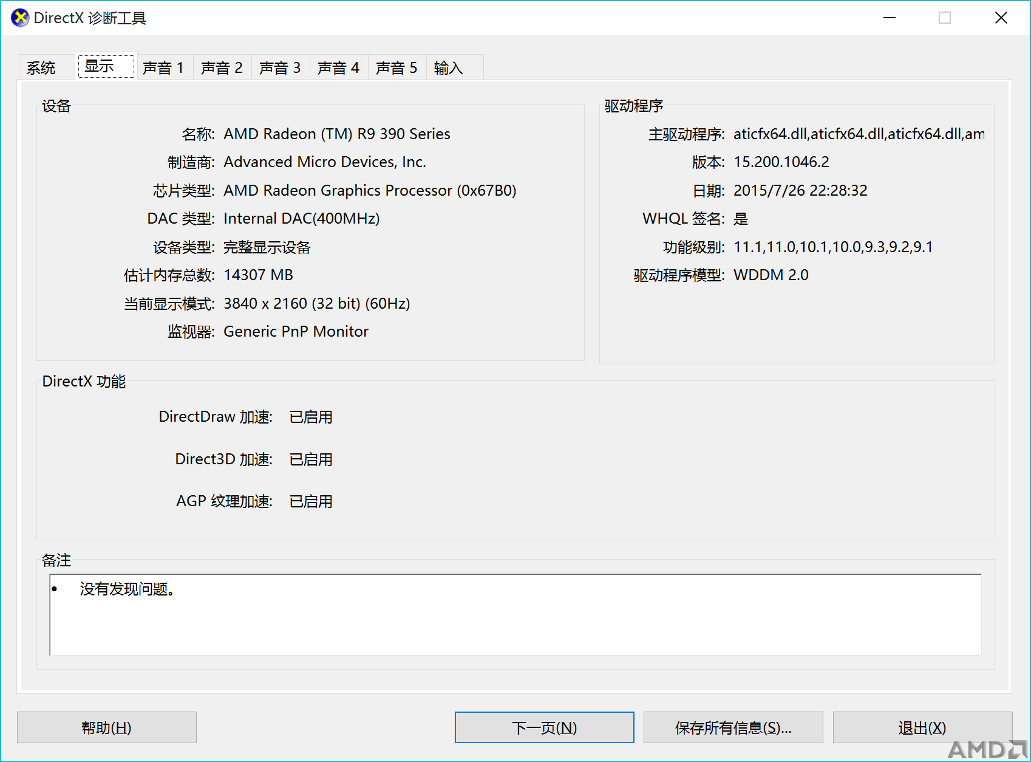Click the AGP 纹理加速 已启用 status
The width and height of the screenshot is (1031, 762).
click(x=311, y=501)
